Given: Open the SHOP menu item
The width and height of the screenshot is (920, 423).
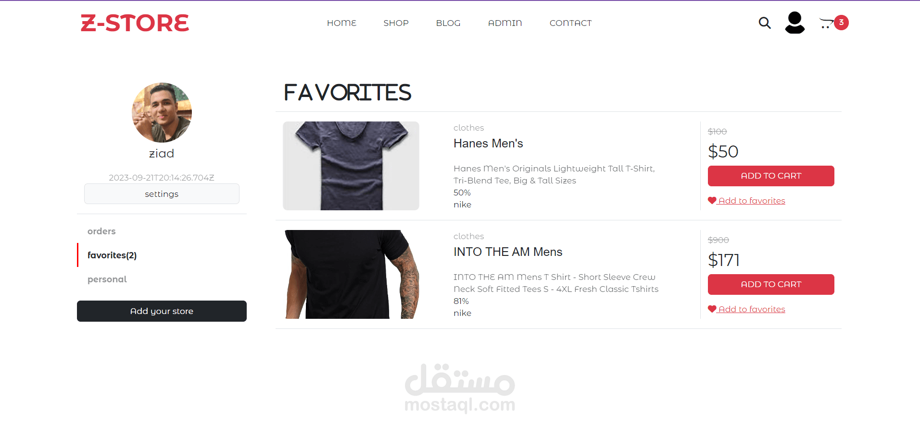Looking at the screenshot, I should coord(396,23).
